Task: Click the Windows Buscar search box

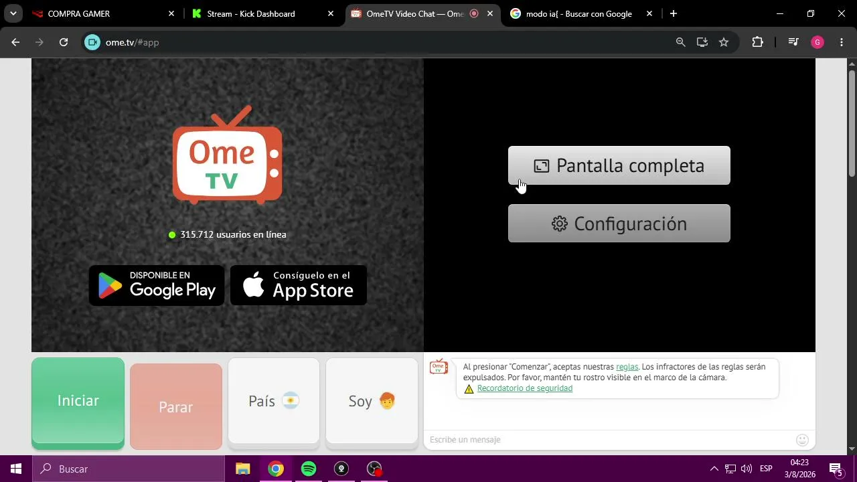Action: (129, 469)
